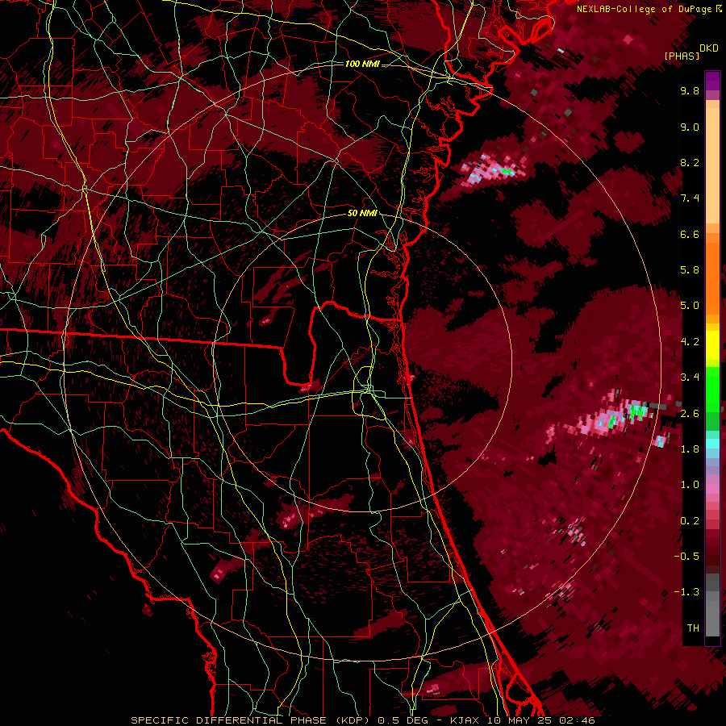Select the 100 NMI range ring label
Image resolution: width=726 pixels, height=726 pixels.
click(x=362, y=64)
